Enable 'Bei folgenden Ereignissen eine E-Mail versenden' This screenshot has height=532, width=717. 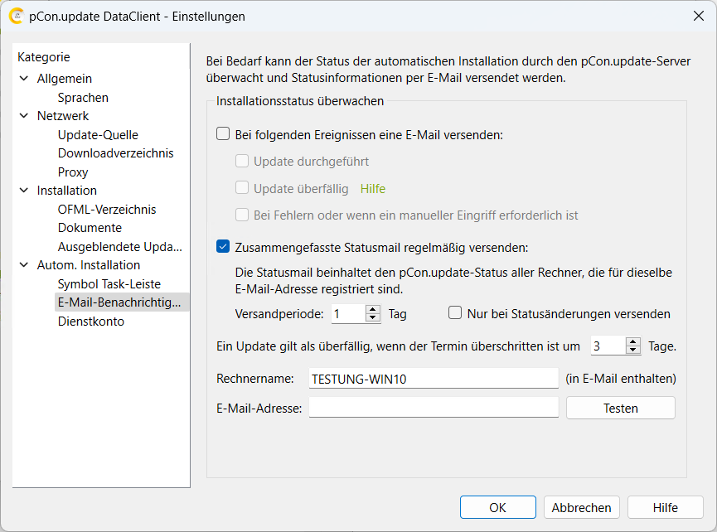223,134
